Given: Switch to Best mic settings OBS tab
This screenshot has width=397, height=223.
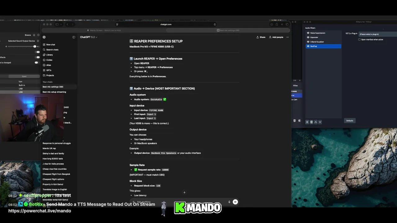Looking at the screenshot, I should tap(228, 30).
